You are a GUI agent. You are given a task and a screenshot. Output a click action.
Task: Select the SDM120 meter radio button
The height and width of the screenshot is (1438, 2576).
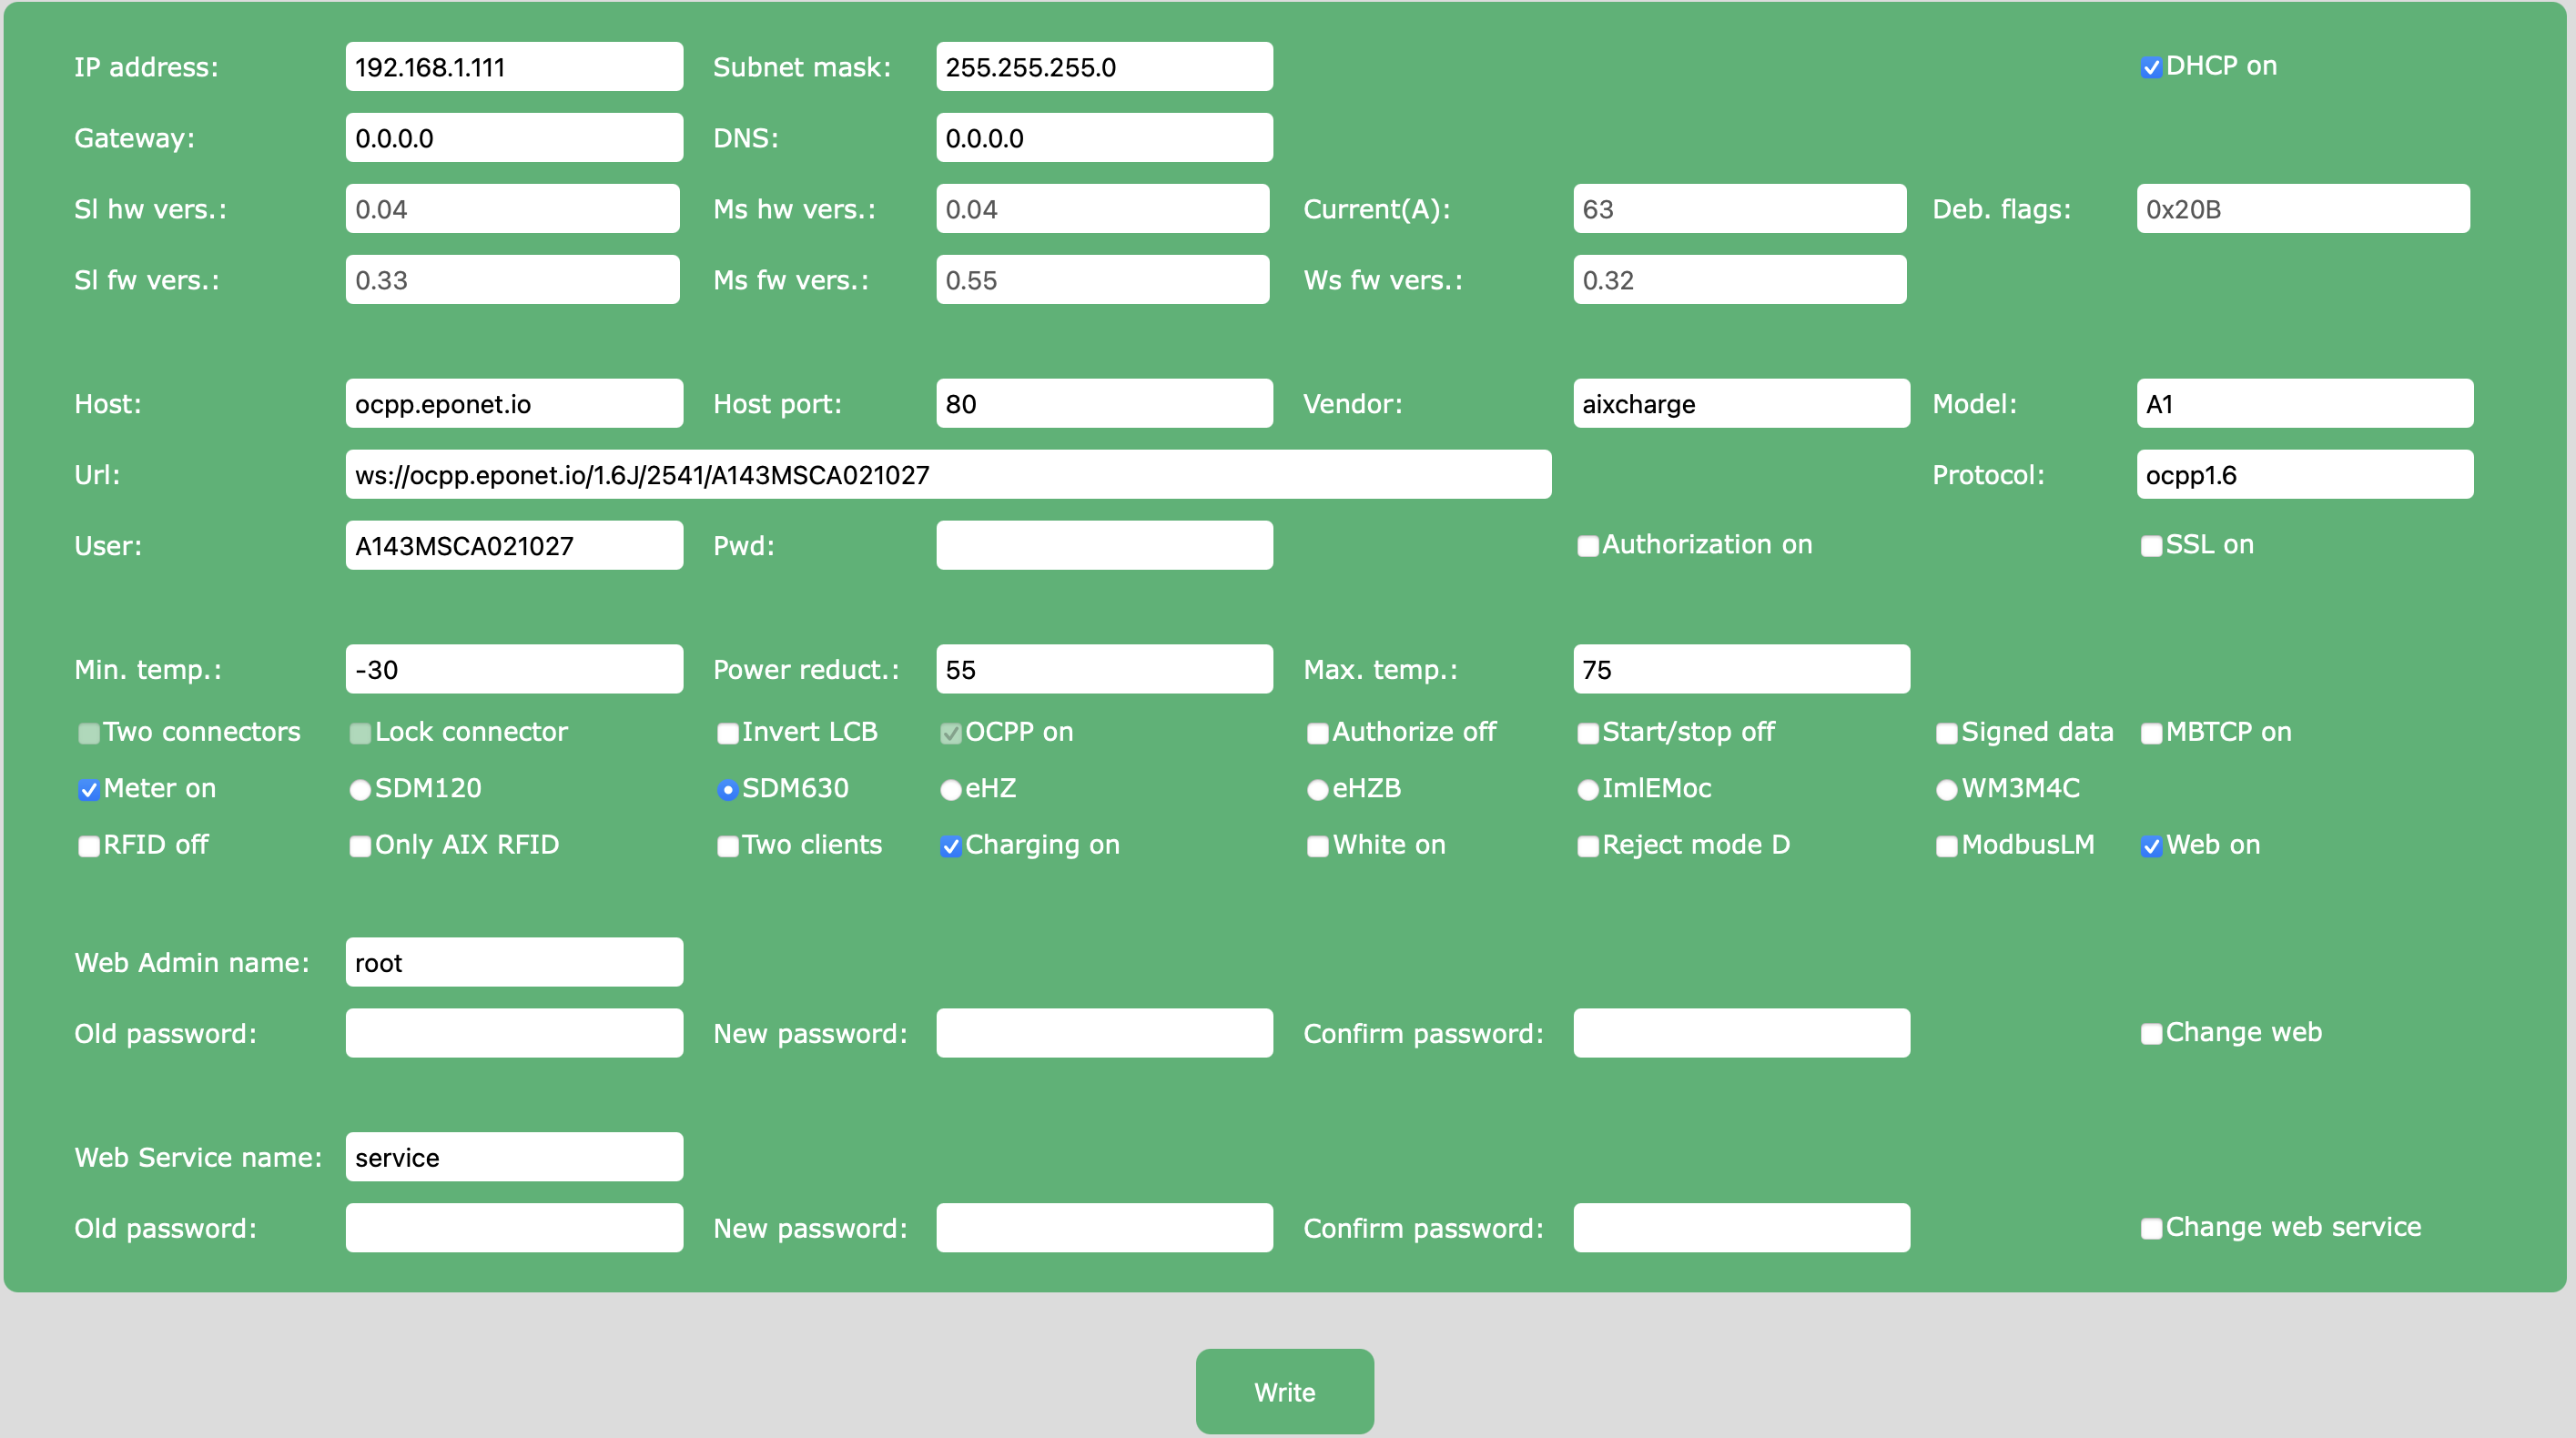360,790
